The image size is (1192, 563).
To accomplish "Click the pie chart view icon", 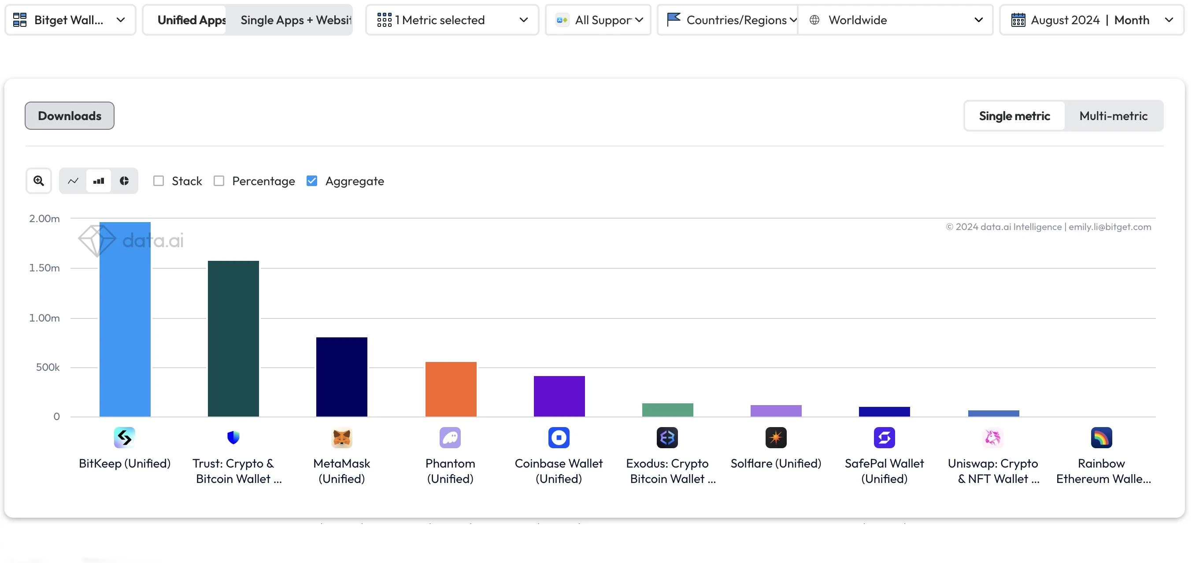I will point(125,181).
